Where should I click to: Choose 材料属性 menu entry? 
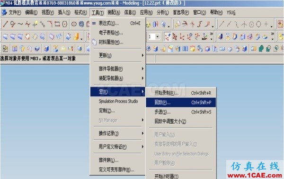(118, 43)
